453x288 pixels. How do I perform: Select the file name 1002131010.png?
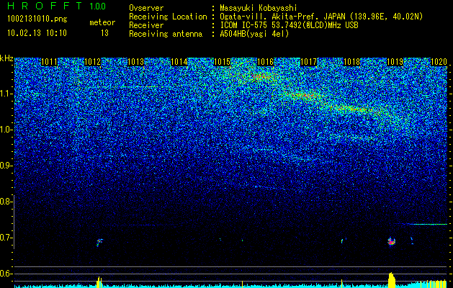point(37,19)
